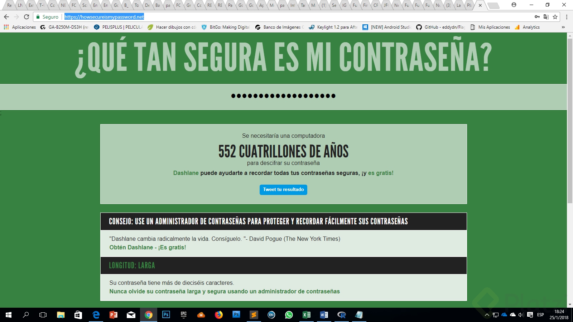Open Windows taskbar search

click(26, 315)
